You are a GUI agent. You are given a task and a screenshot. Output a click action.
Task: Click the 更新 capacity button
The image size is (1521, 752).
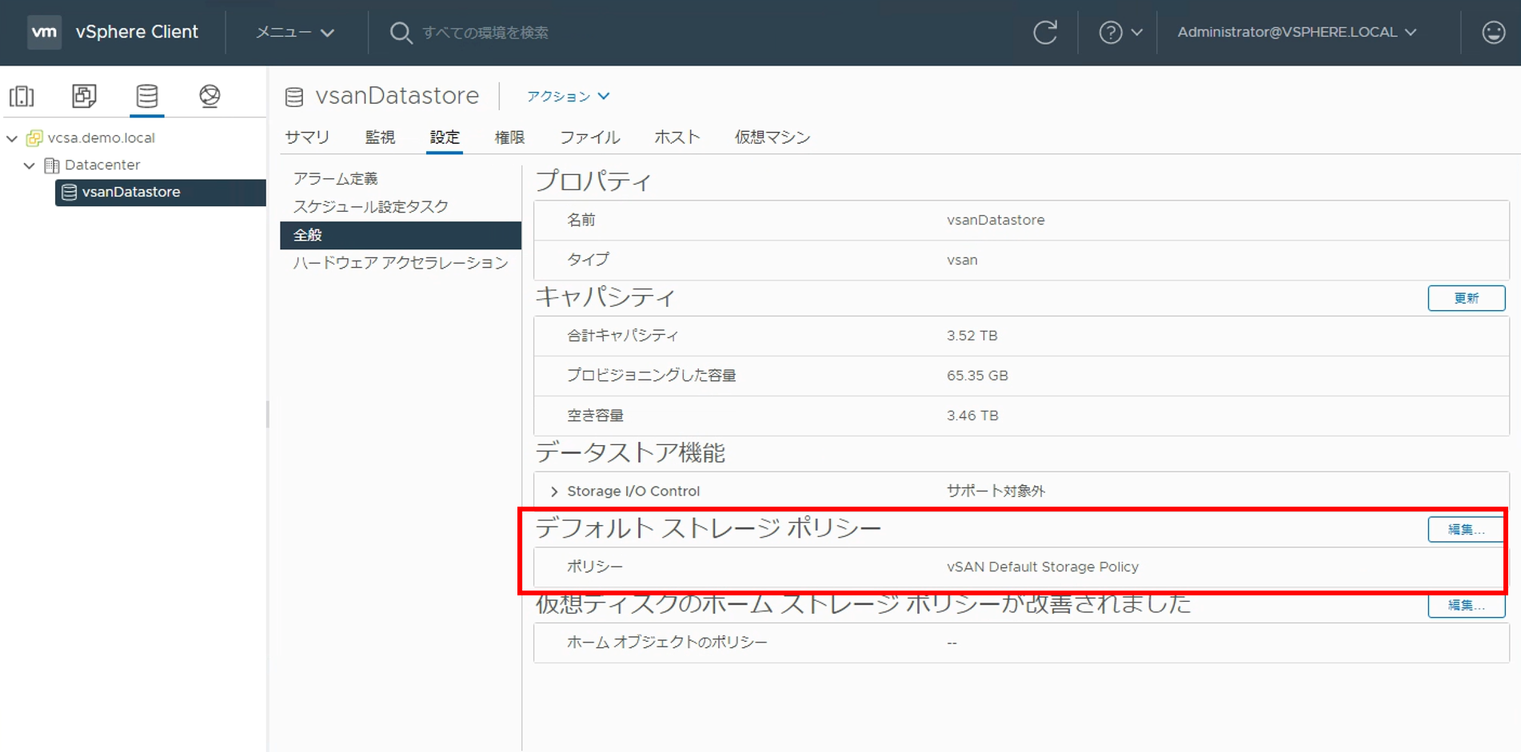coord(1467,298)
